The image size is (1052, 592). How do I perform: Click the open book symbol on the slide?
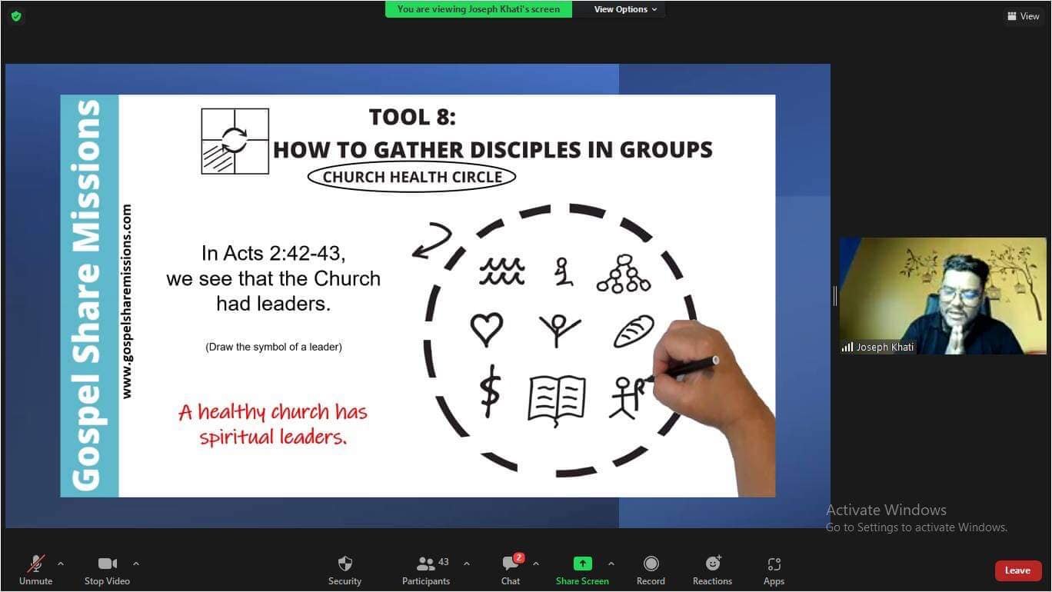[x=557, y=401]
